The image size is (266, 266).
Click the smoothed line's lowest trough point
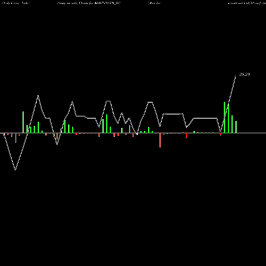15,170
